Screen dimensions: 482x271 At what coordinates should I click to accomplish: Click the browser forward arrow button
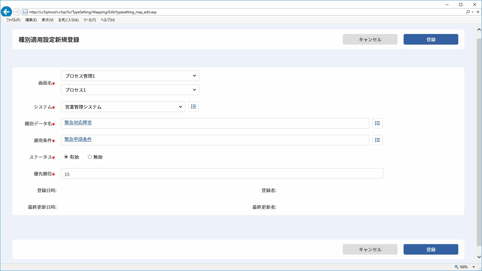coord(17,12)
